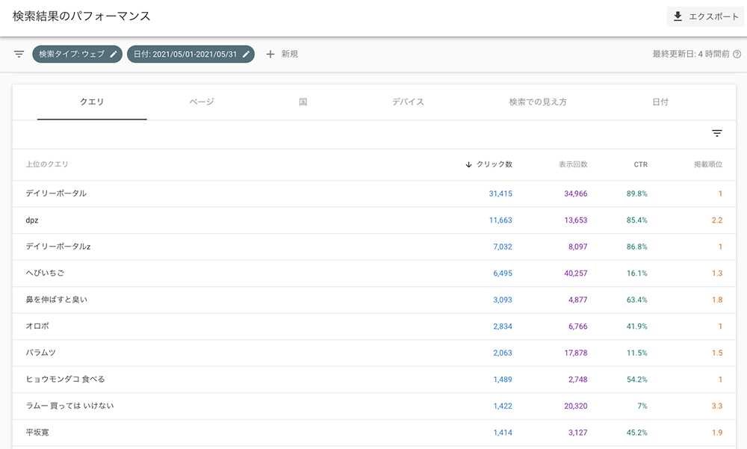The image size is (747, 449).
Task: Sort by the 表示回数 column header
Action: [573, 164]
